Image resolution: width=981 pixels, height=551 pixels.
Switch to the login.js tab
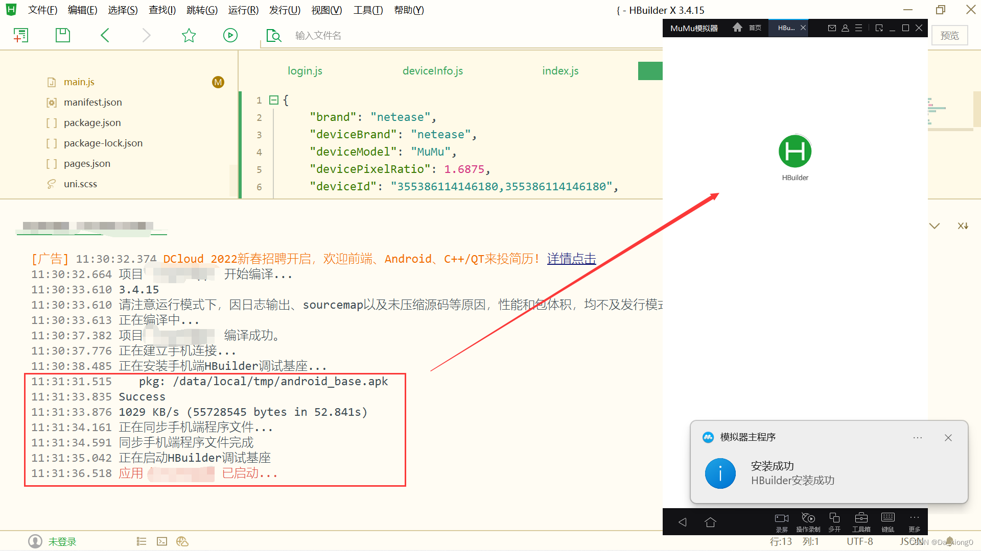[x=305, y=71]
